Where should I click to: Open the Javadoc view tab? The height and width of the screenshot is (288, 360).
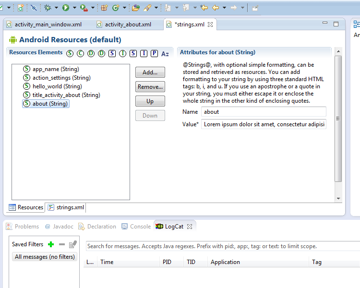coord(59,227)
